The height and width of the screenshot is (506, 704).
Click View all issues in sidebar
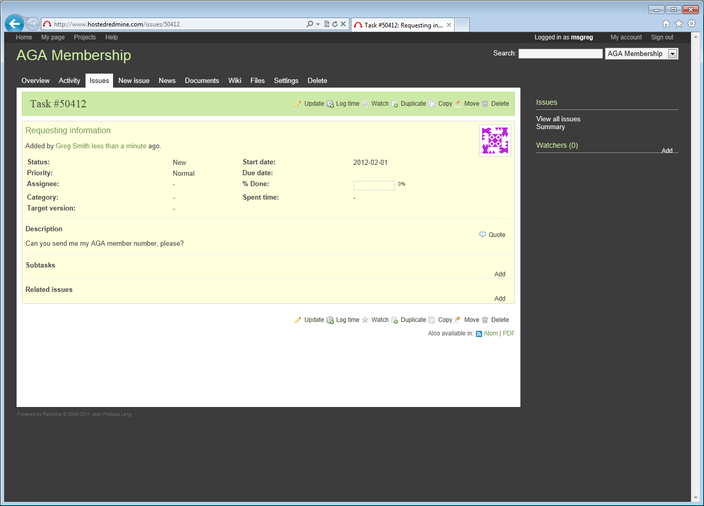tap(558, 119)
